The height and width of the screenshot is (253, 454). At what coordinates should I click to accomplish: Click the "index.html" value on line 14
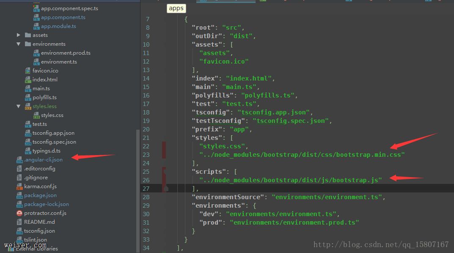click(249, 78)
